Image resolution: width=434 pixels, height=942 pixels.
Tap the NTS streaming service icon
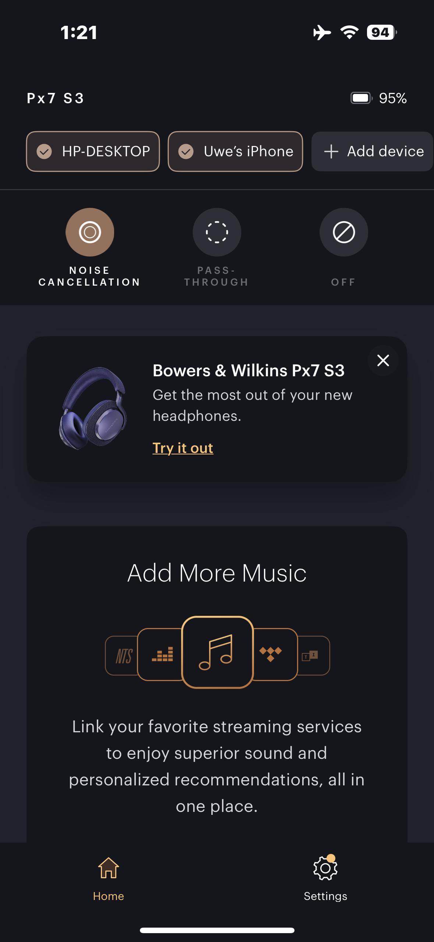click(122, 656)
